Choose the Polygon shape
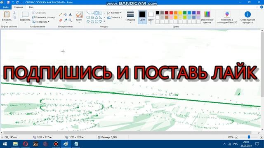264x148 pixels. point(92,17)
